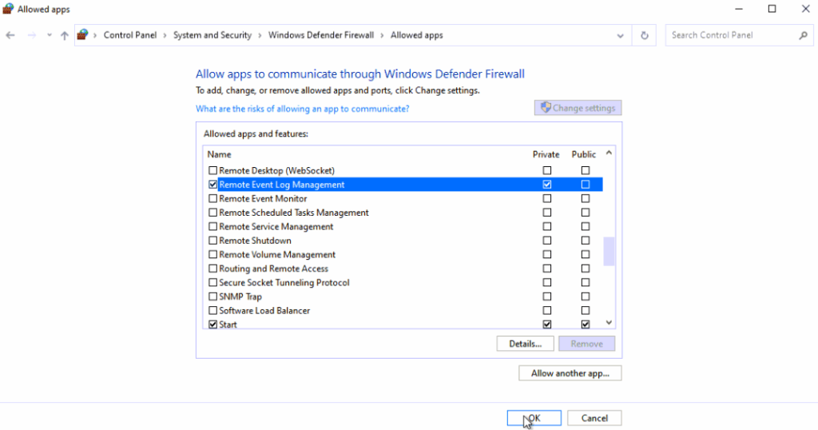Click the Remove button
Screen dimensions: 818x430
[586, 344]
